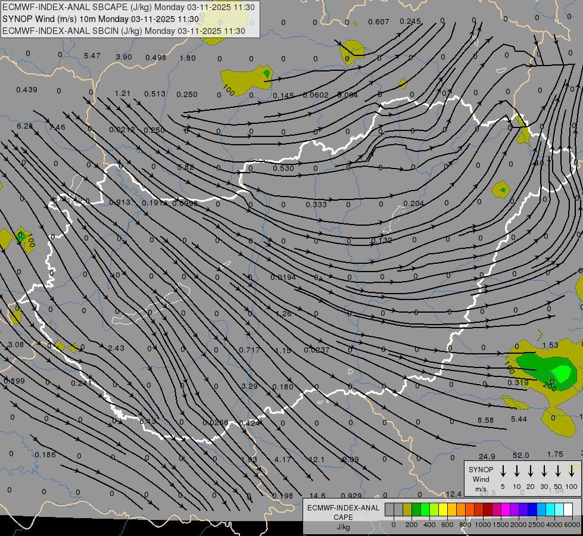
Task: Select the yellow swatch in CAPE legend
Action: [443, 509]
